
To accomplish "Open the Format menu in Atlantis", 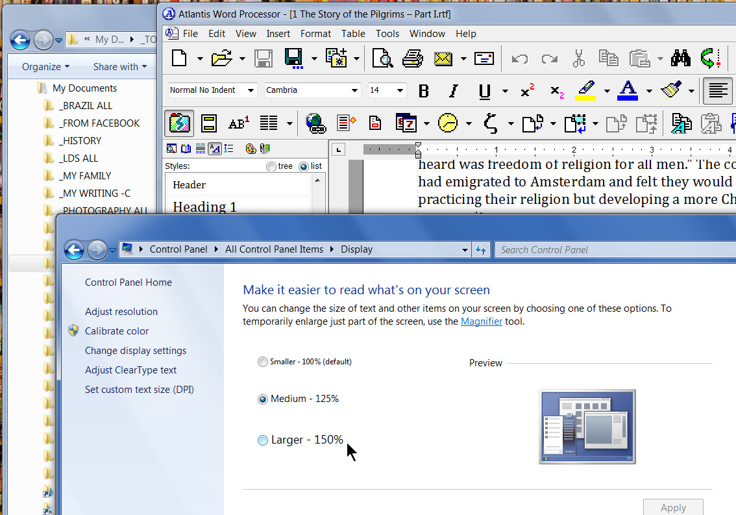I will point(315,34).
